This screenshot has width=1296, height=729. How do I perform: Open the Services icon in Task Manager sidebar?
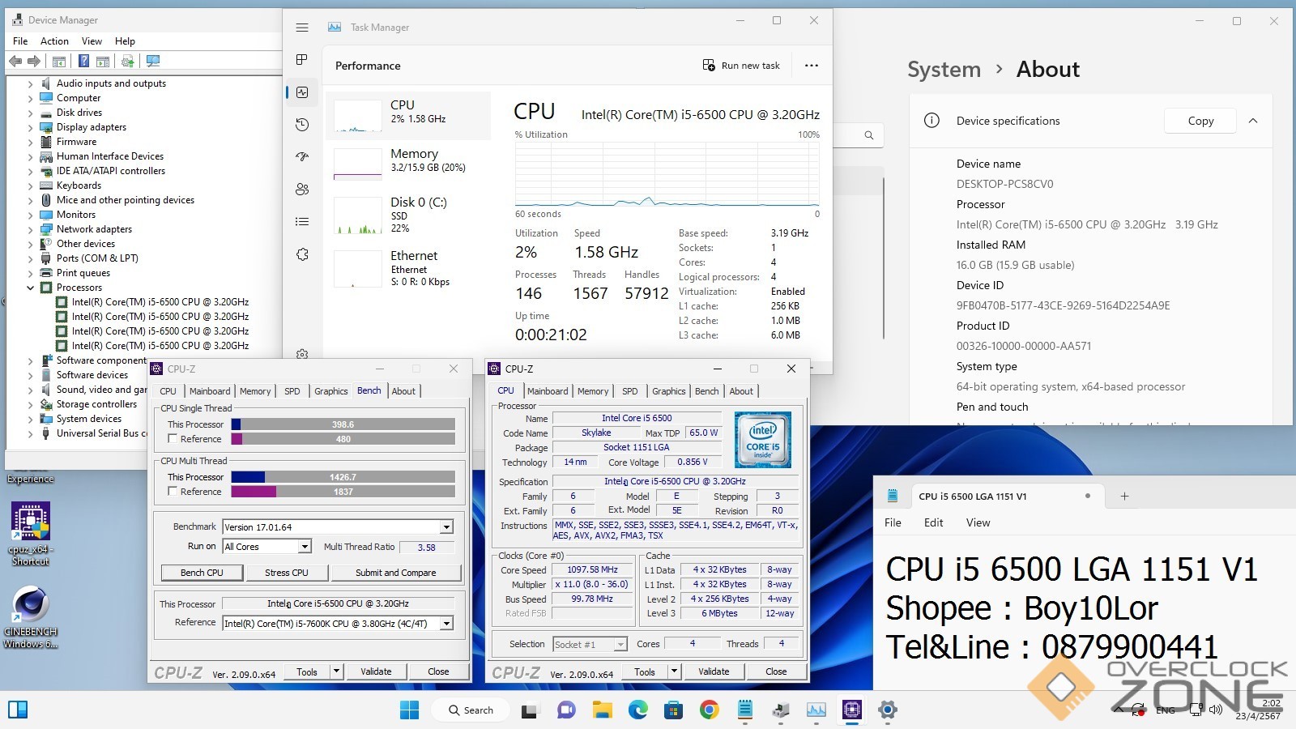[302, 254]
